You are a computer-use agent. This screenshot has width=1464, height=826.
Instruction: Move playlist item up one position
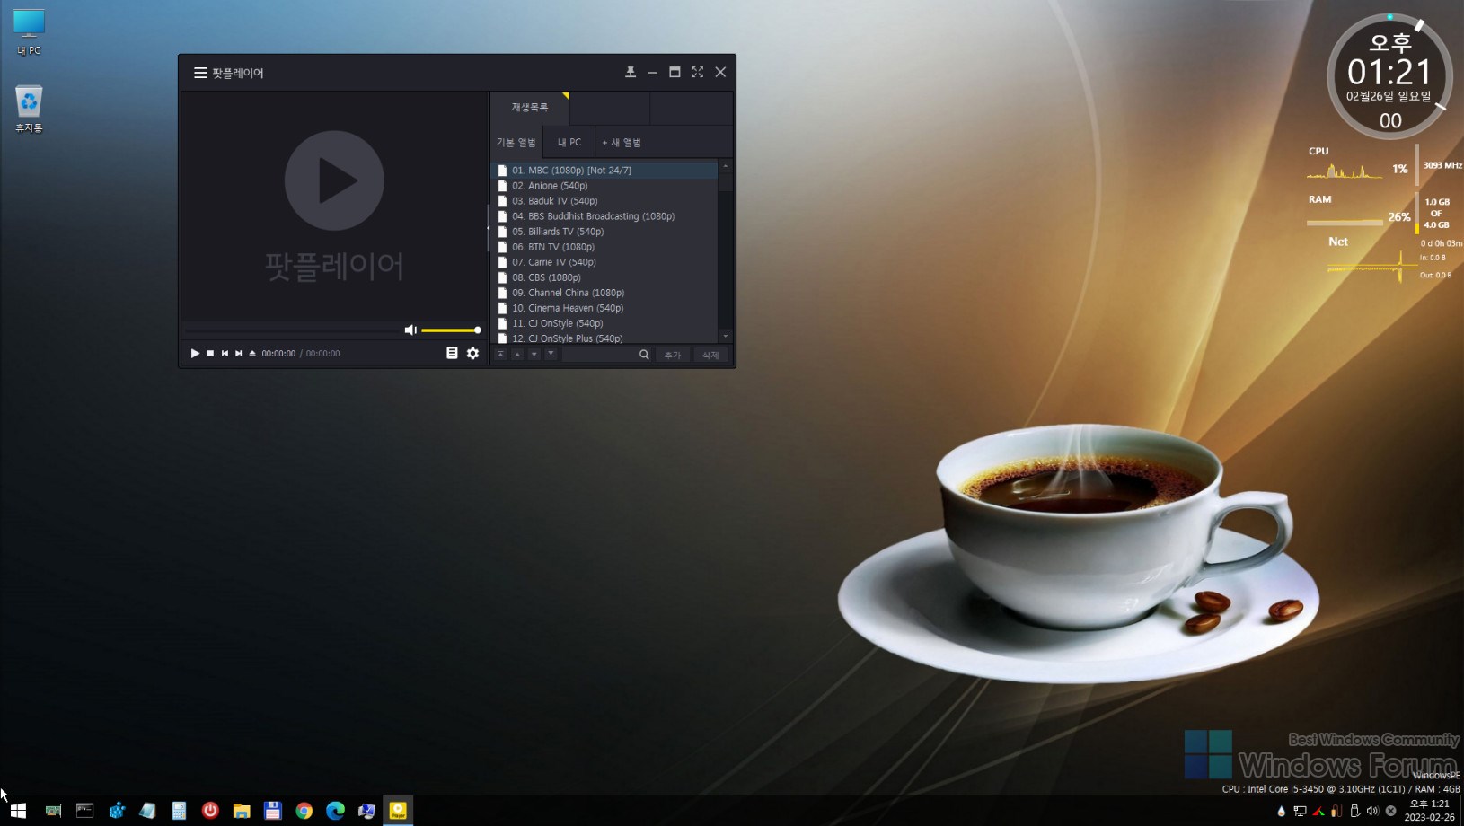tap(517, 355)
